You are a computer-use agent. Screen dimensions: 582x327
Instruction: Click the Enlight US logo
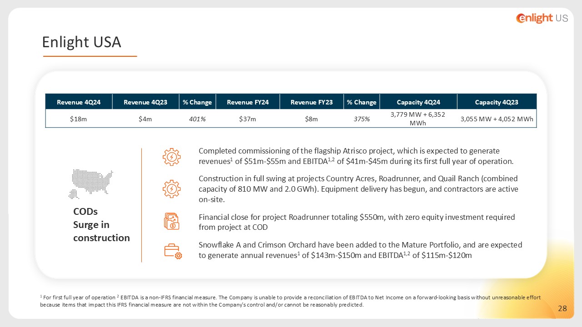click(x=542, y=18)
